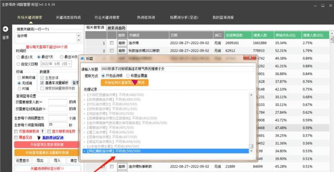Select the 最近30天 time range radio
This screenshot has height=172, width=334.
point(62,57)
